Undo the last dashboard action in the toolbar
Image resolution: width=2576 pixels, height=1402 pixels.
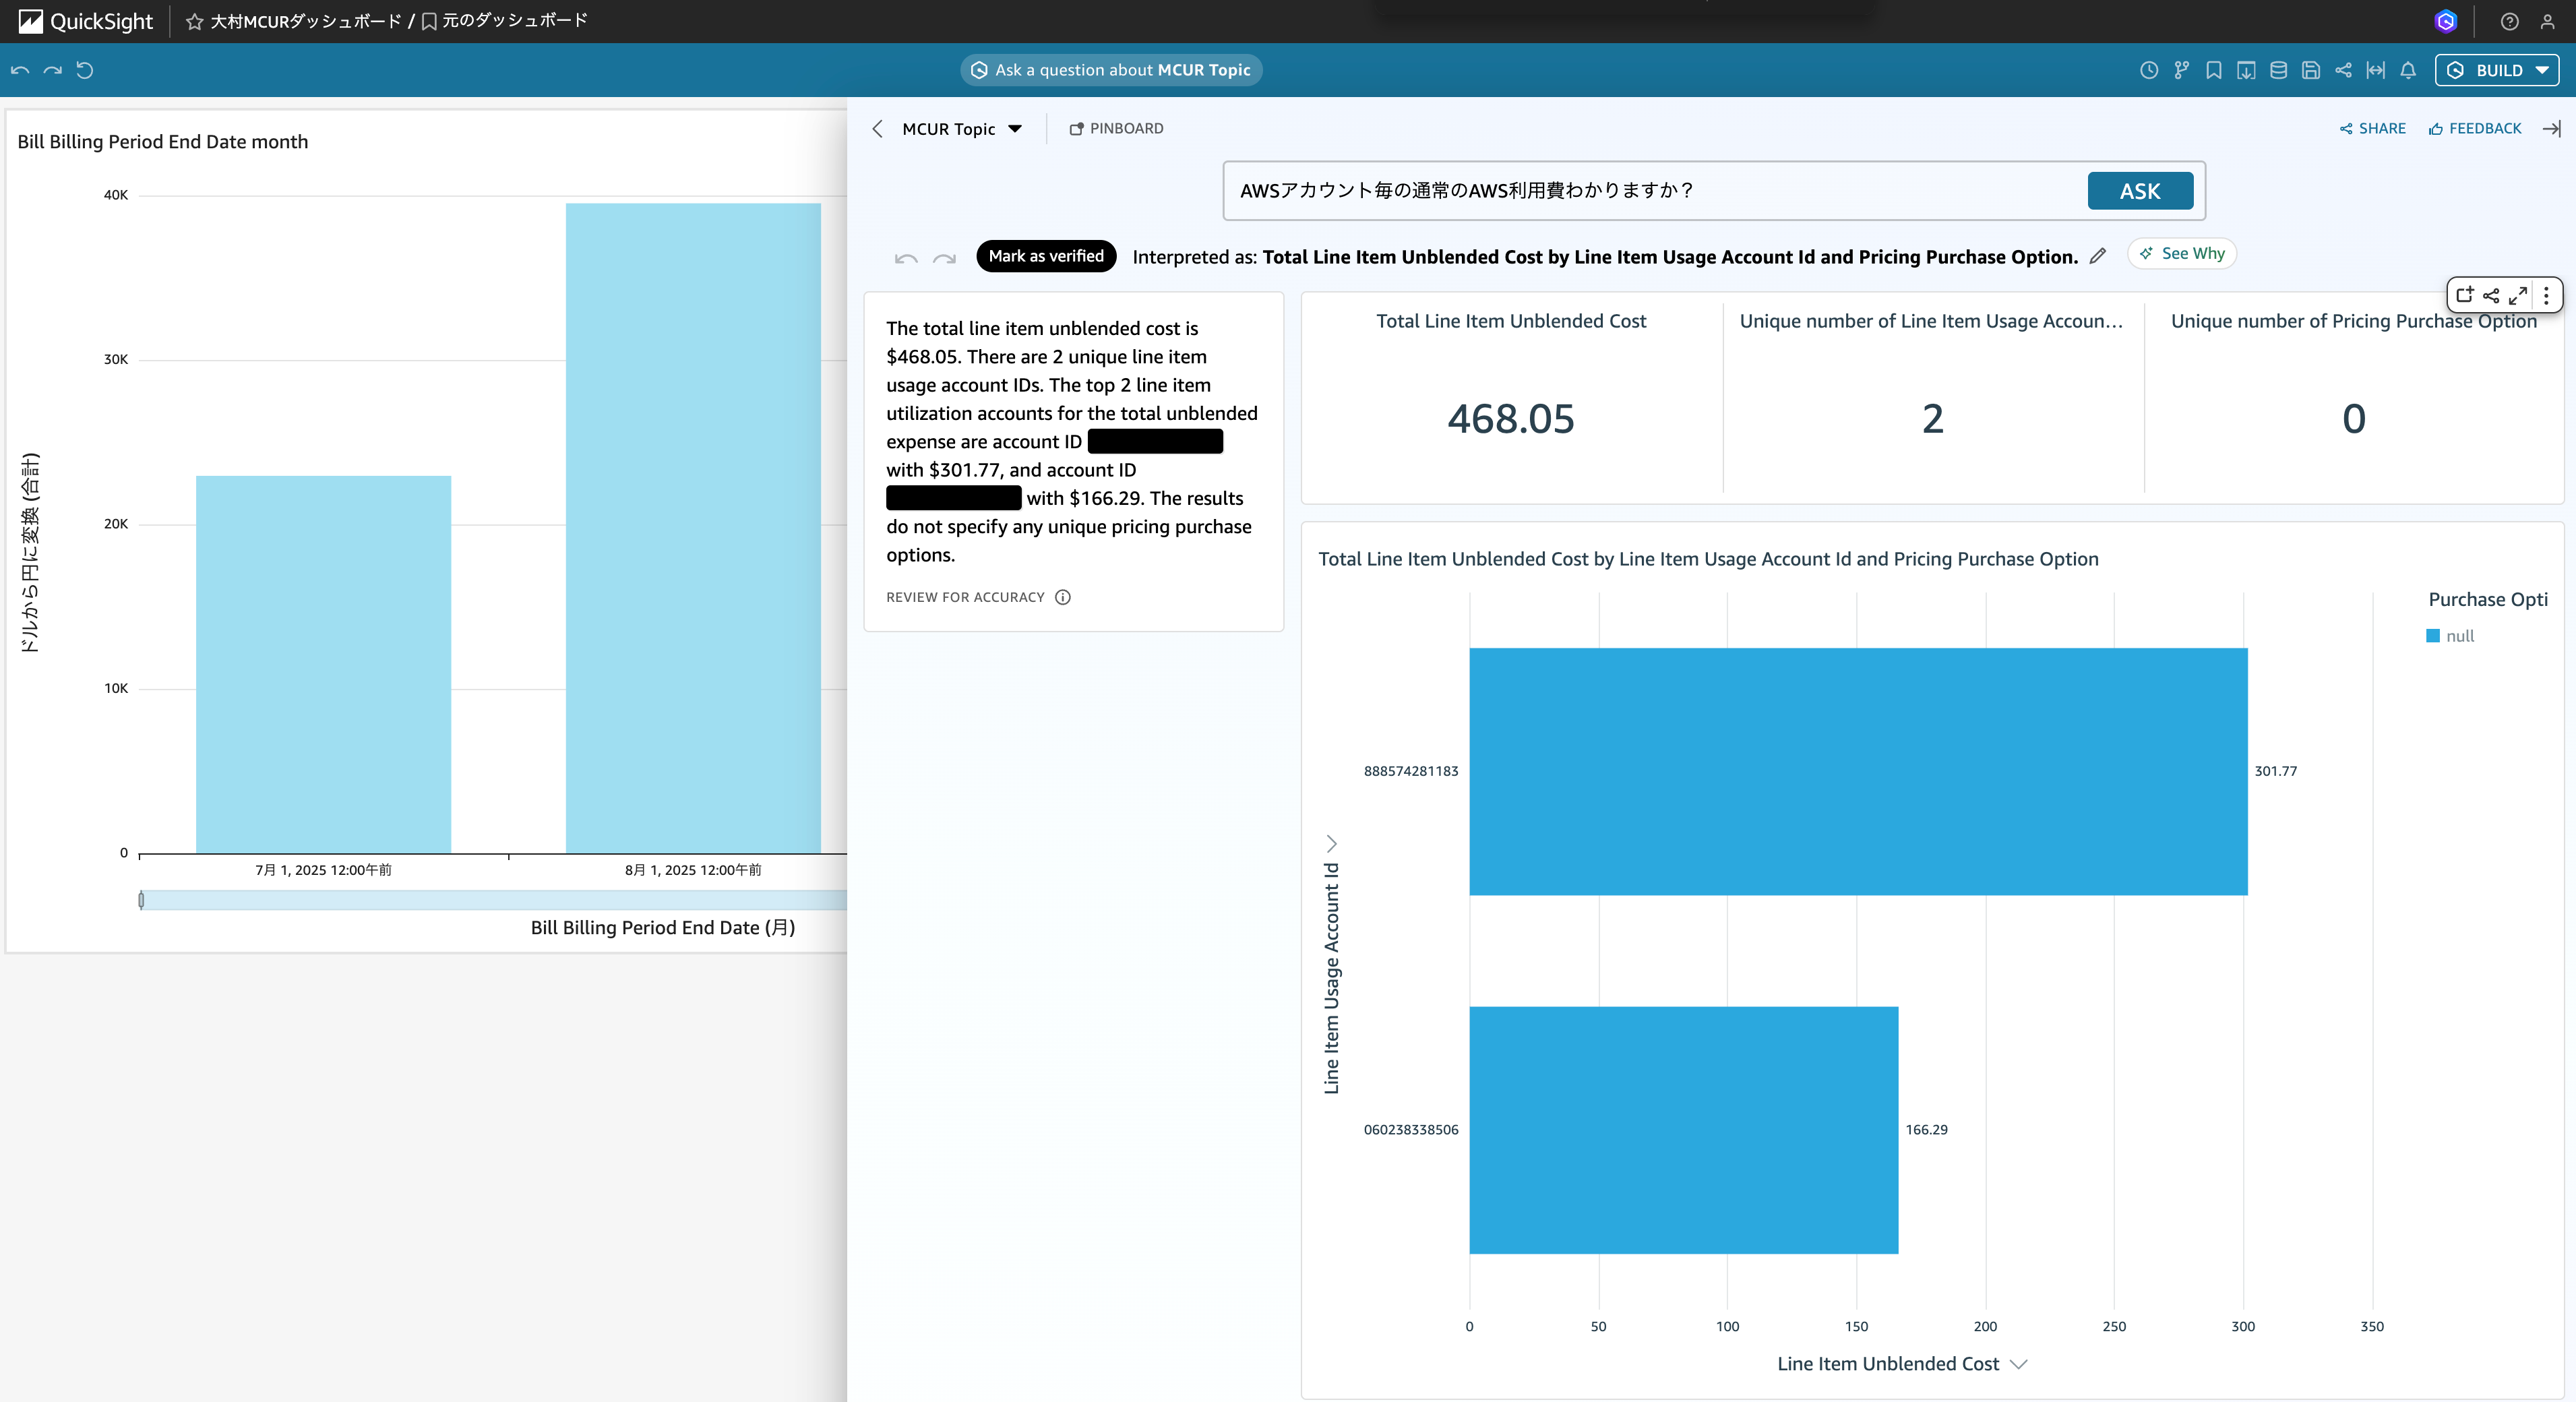coord(20,70)
